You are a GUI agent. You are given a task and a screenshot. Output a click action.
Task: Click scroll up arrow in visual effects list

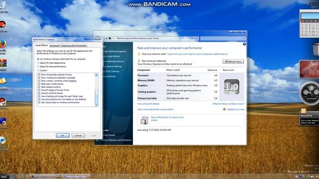click(x=97, y=75)
